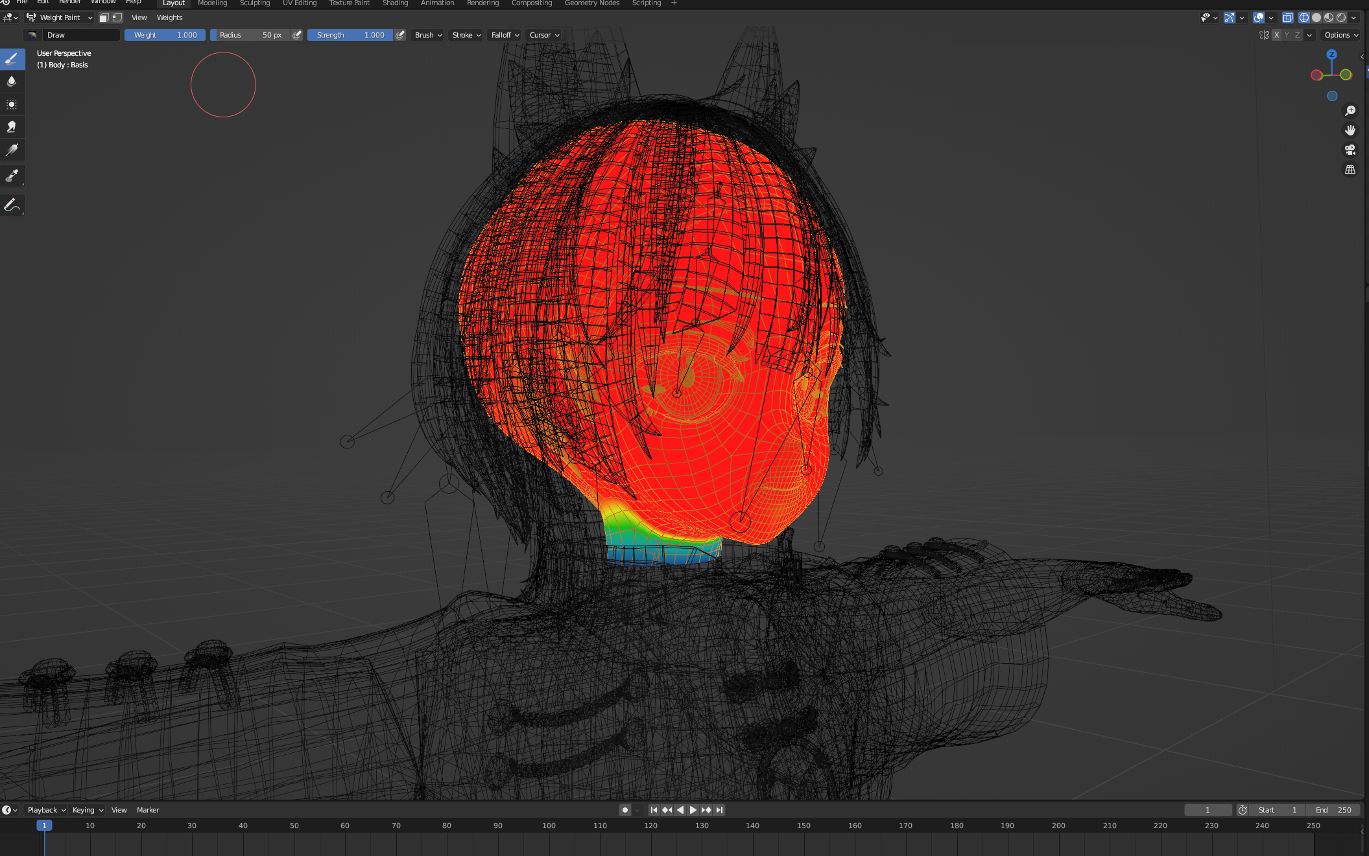Open the Options dropdown

(1341, 35)
